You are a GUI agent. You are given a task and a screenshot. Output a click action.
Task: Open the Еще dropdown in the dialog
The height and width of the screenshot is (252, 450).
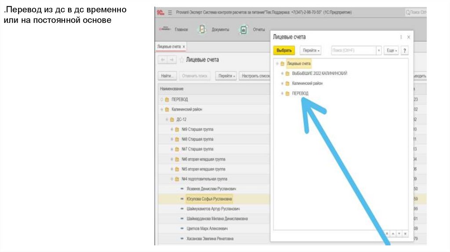pyautogui.click(x=392, y=50)
